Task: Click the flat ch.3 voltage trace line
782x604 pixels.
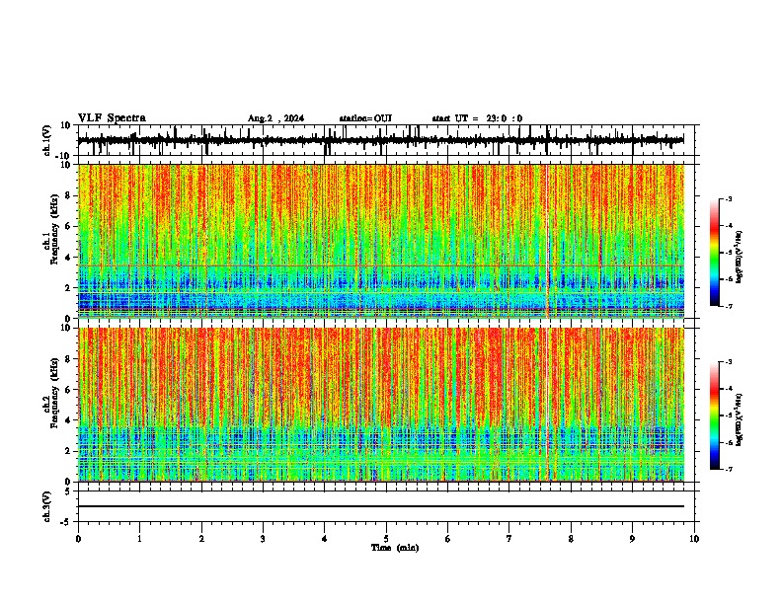Action: coord(381,506)
